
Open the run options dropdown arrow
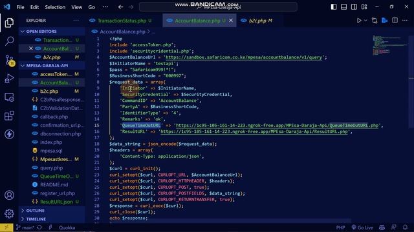coord(365,21)
